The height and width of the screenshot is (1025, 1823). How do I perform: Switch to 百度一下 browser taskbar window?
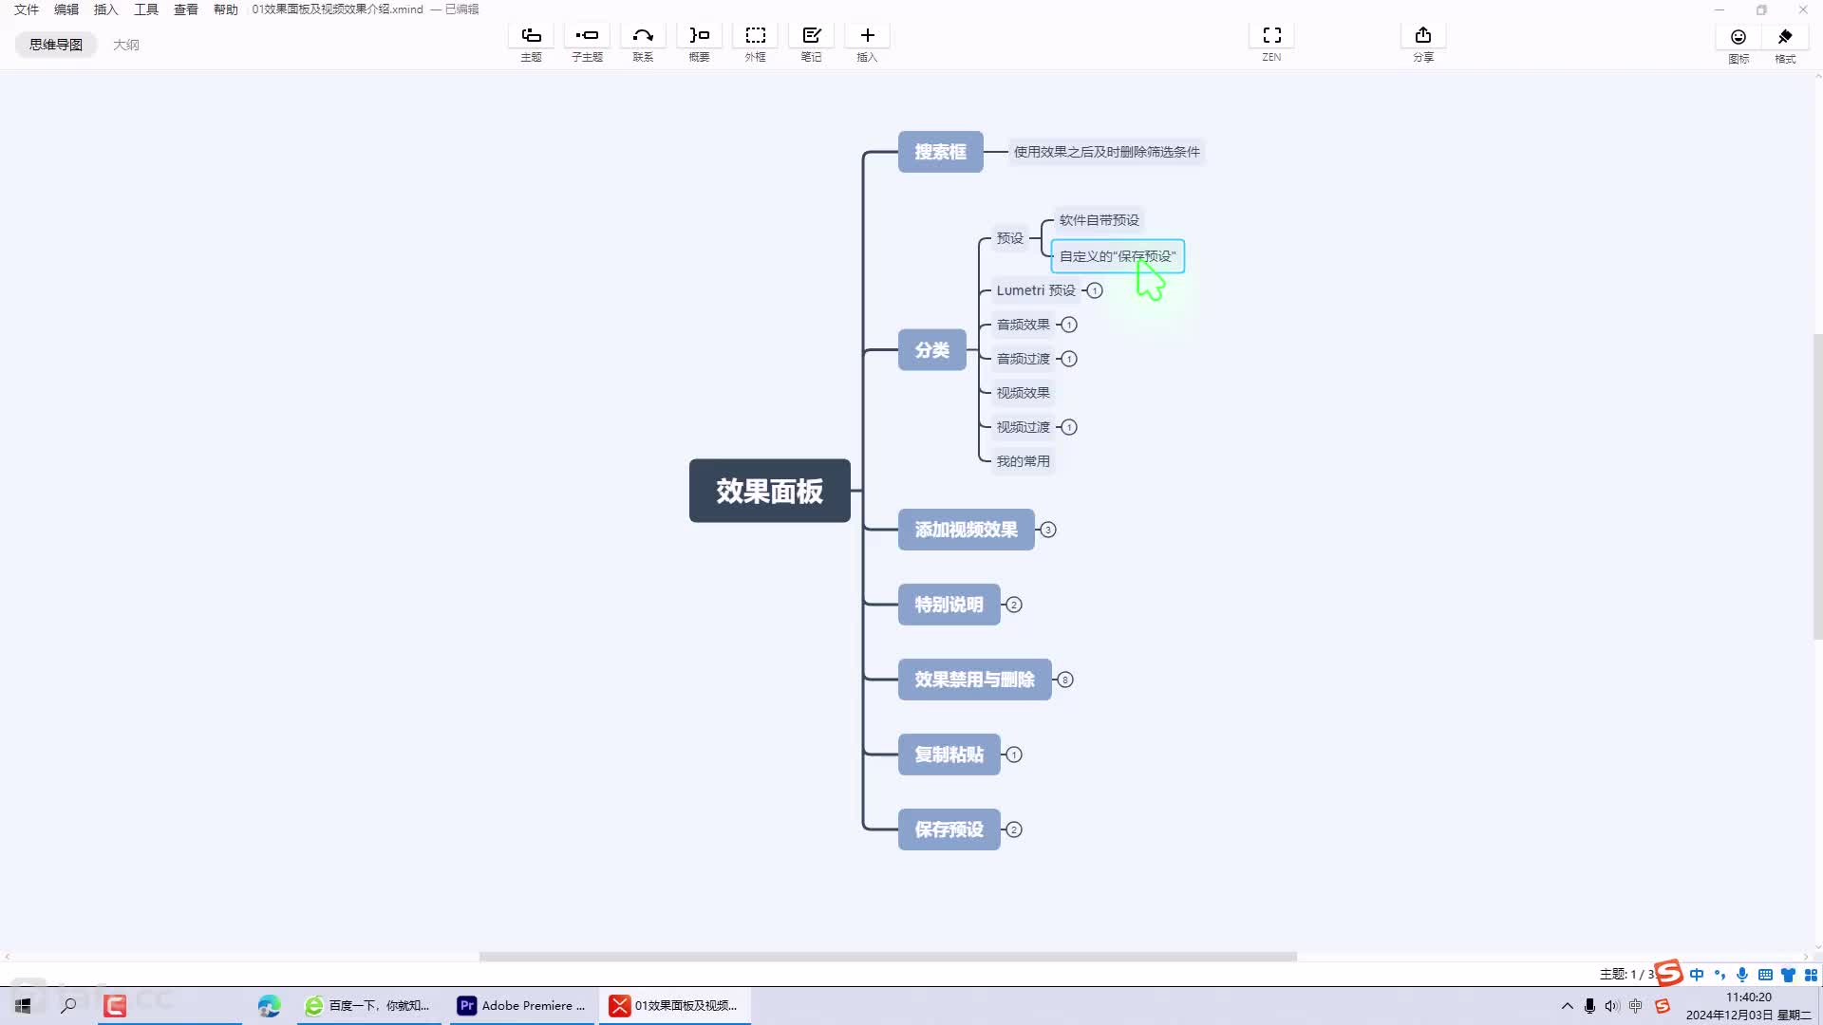point(368,1006)
